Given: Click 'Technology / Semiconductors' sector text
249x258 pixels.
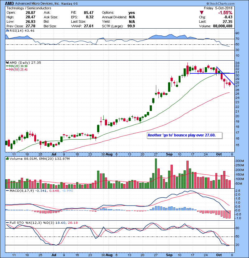Looking at the screenshot, I should pos(29,8).
